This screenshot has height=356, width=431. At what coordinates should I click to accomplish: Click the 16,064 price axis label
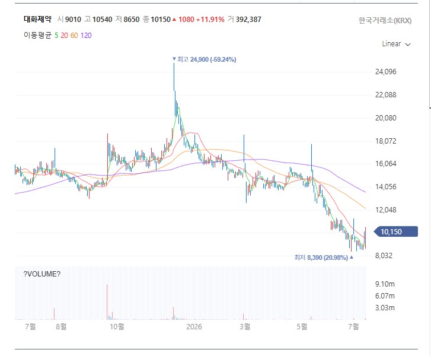coord(386,164)
